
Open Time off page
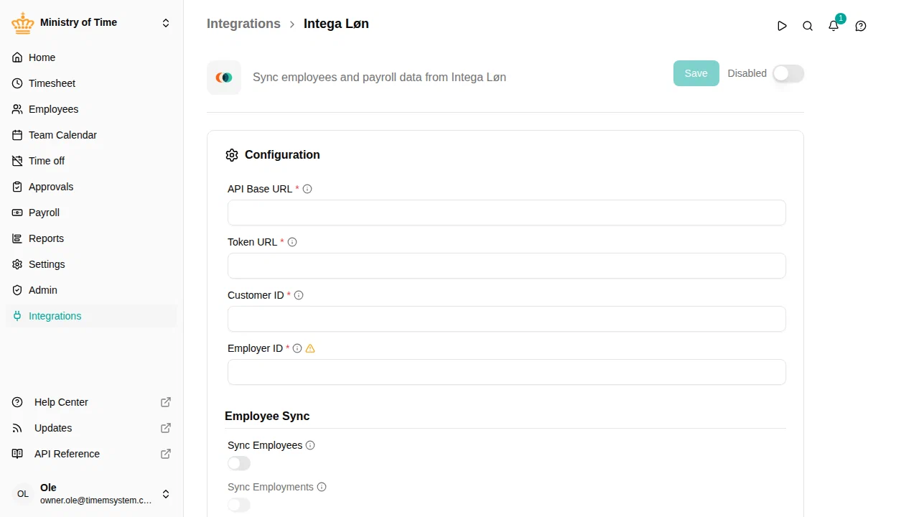[x=91, y=161]
